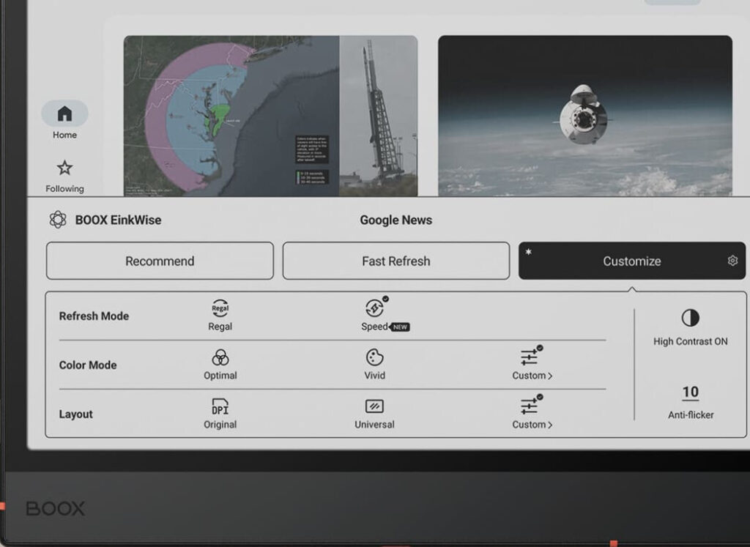Select the Speed refresh mode icon
The height and width of the screenshot is (547, 750).
pos(374,308)
